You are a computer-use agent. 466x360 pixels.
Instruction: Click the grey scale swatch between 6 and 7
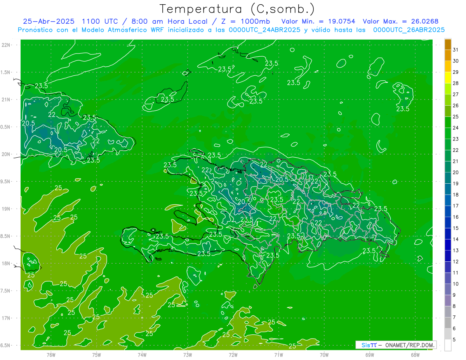[x=448, y=323]
